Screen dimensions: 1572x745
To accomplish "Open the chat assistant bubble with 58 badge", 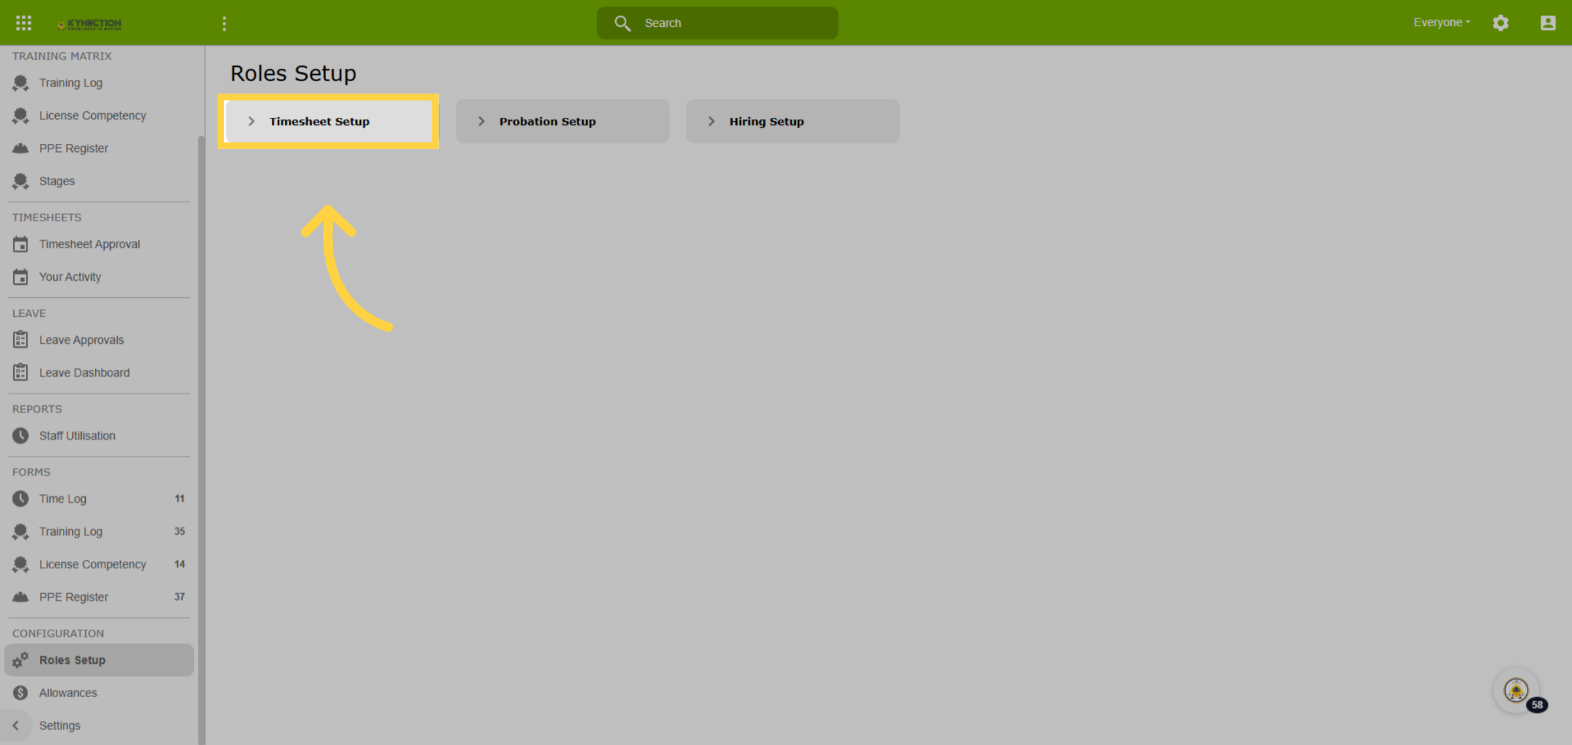I will pos(1516,691).
